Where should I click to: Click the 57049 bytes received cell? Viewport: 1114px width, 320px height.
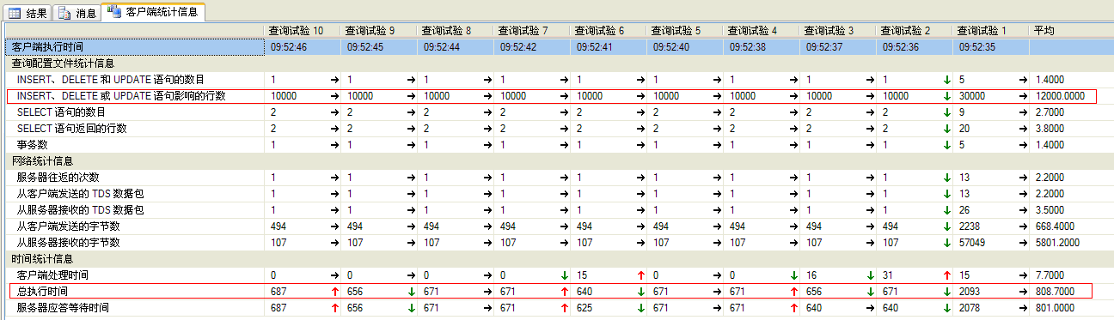(990, 243)
